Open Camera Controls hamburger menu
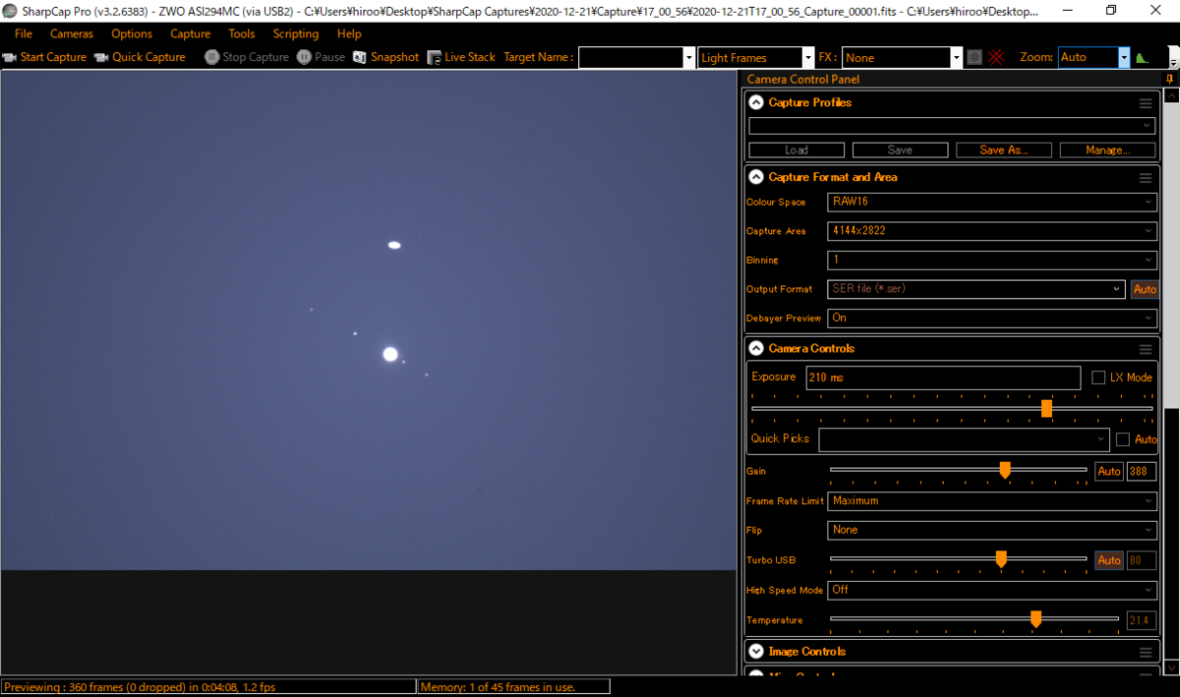Image resolution: width=1180 pixels, height=697 pixels. (x=1146, y=349)
